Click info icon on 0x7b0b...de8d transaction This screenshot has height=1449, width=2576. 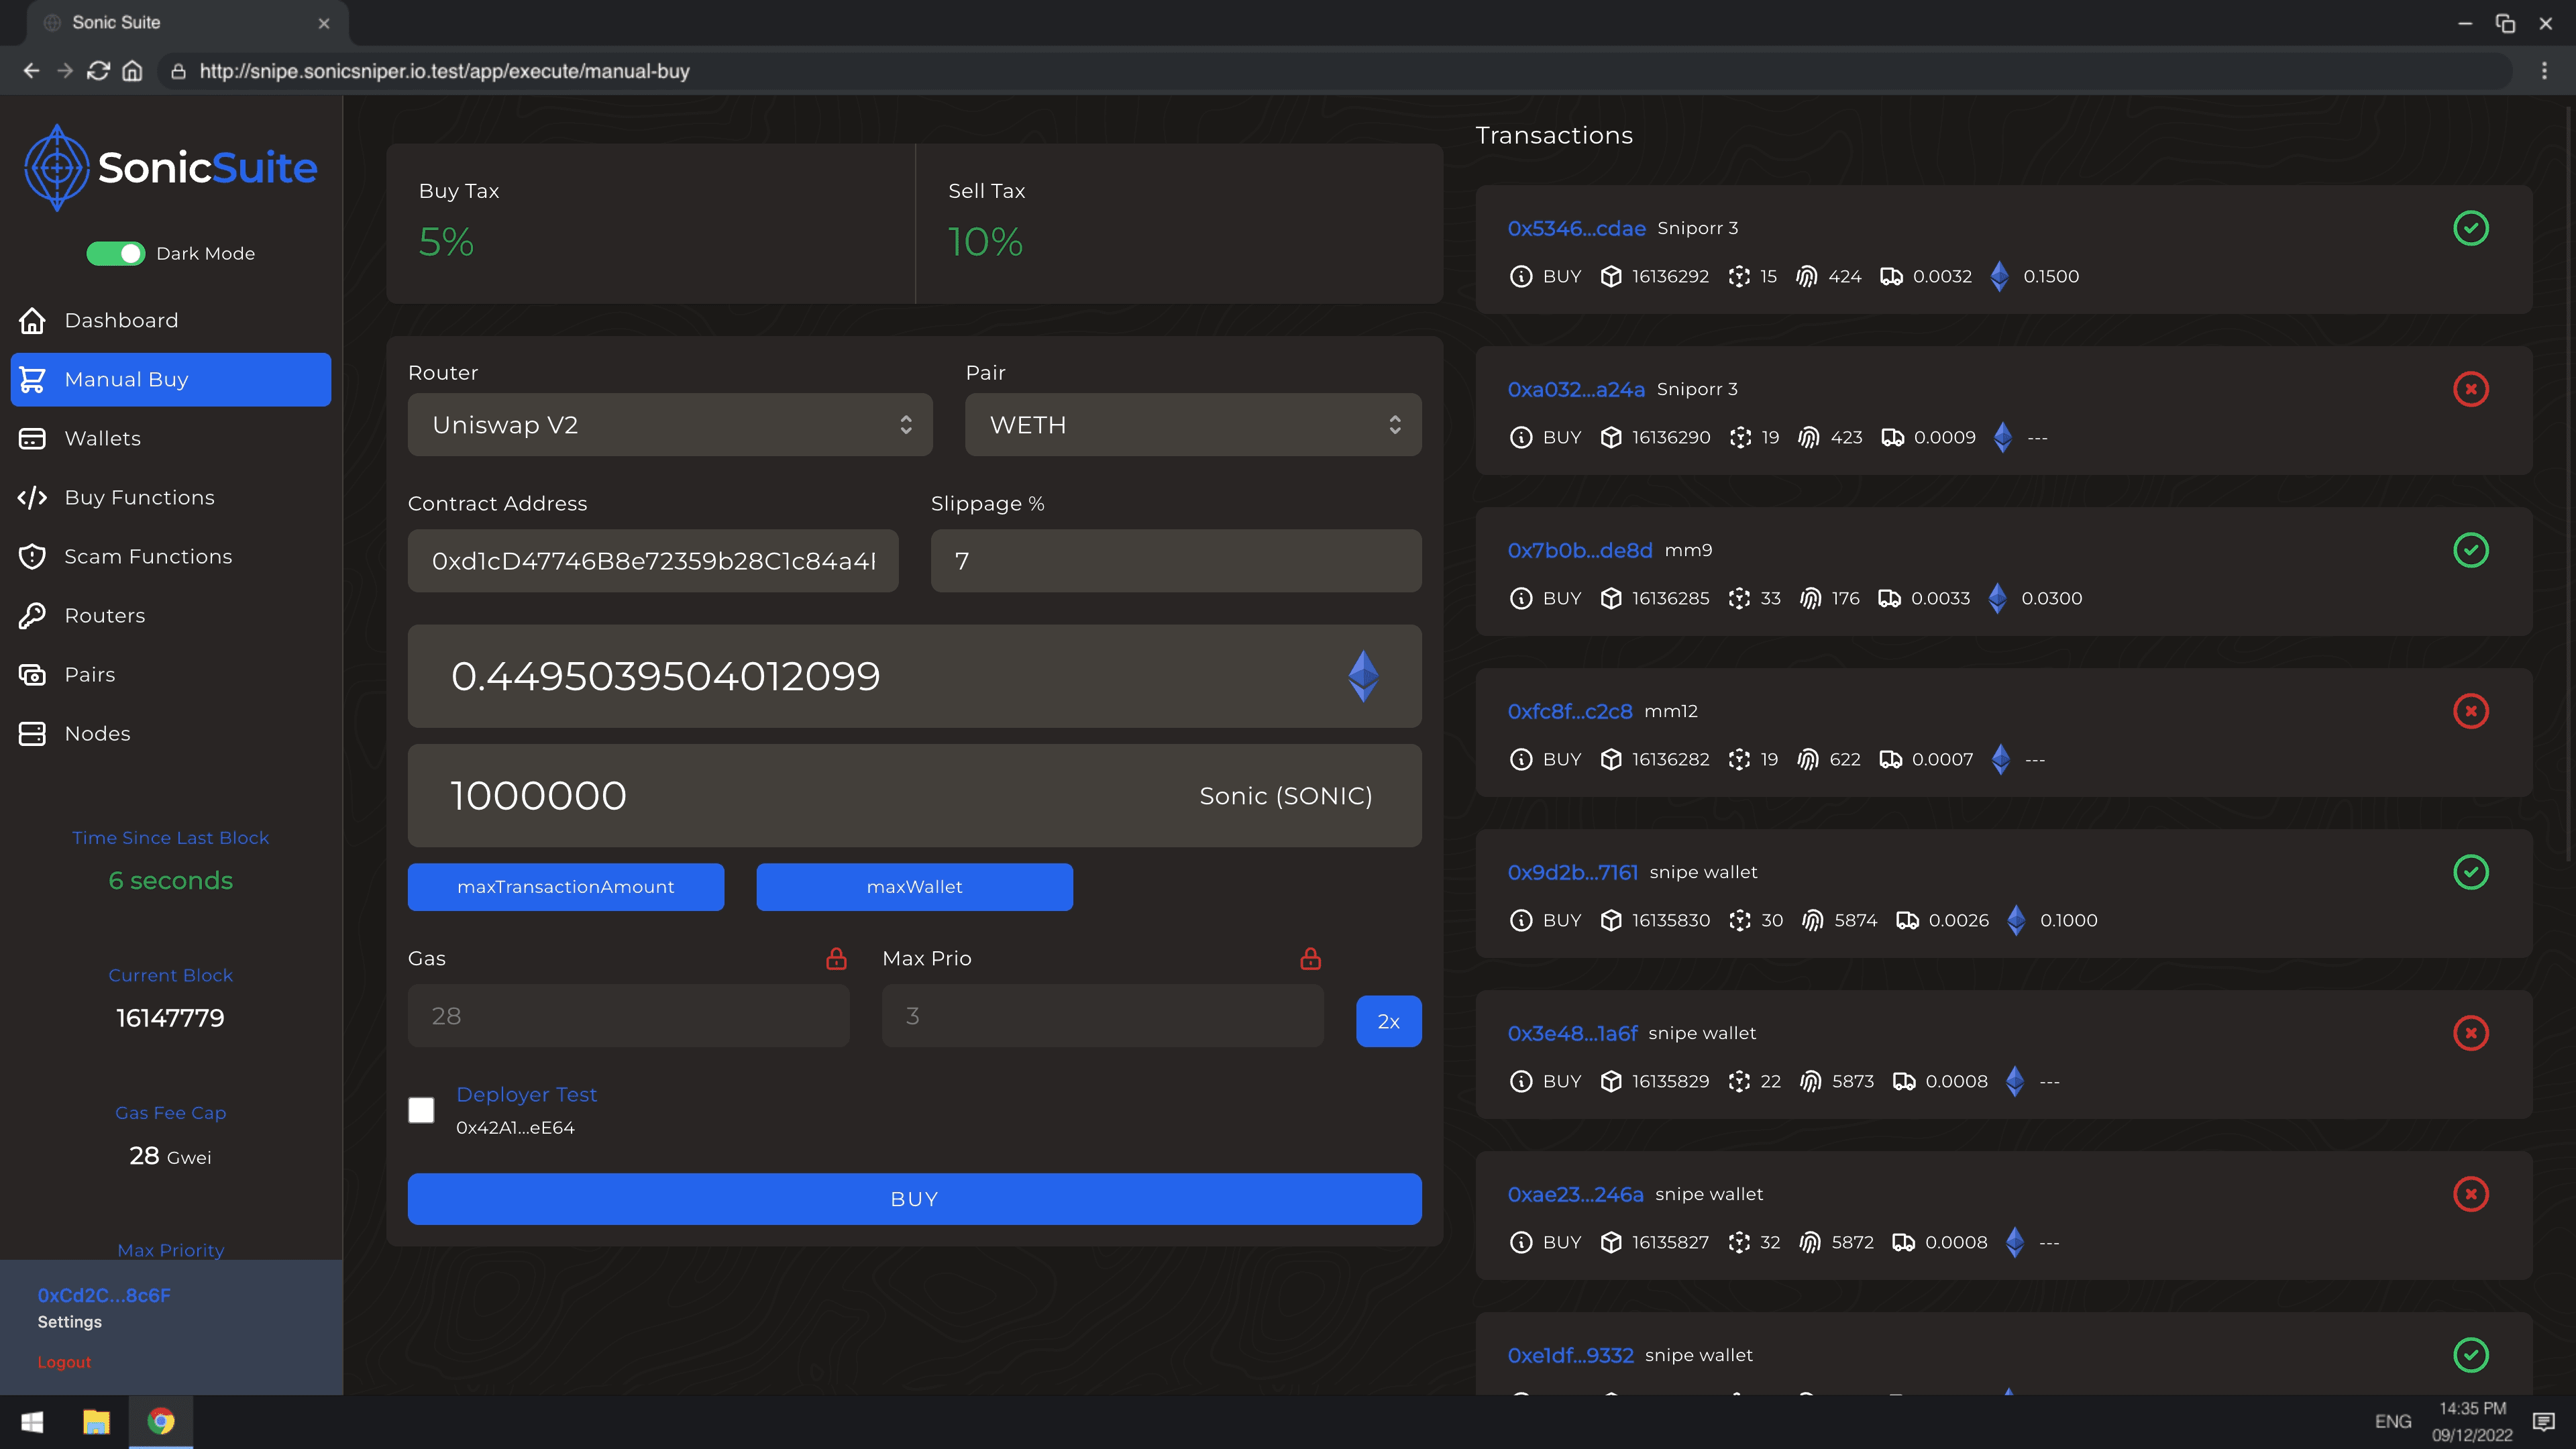[x=1520, y=598]
